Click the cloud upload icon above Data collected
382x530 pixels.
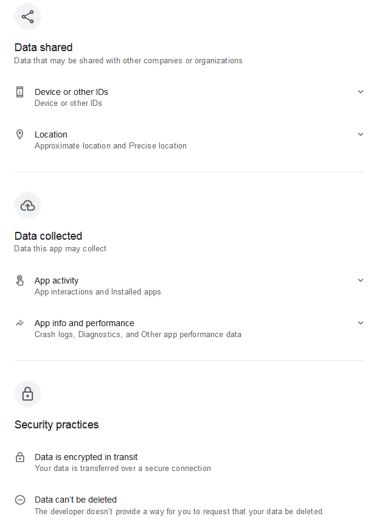(x=27, y=205)
